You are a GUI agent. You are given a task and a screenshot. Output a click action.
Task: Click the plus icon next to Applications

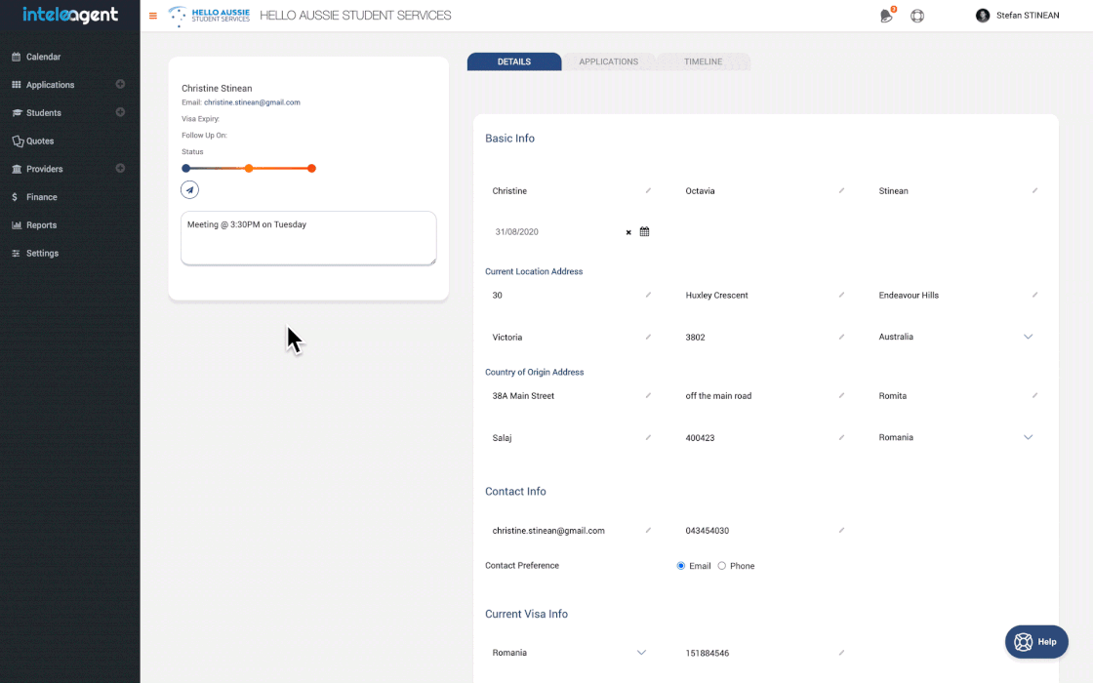(x=120, y=84)
